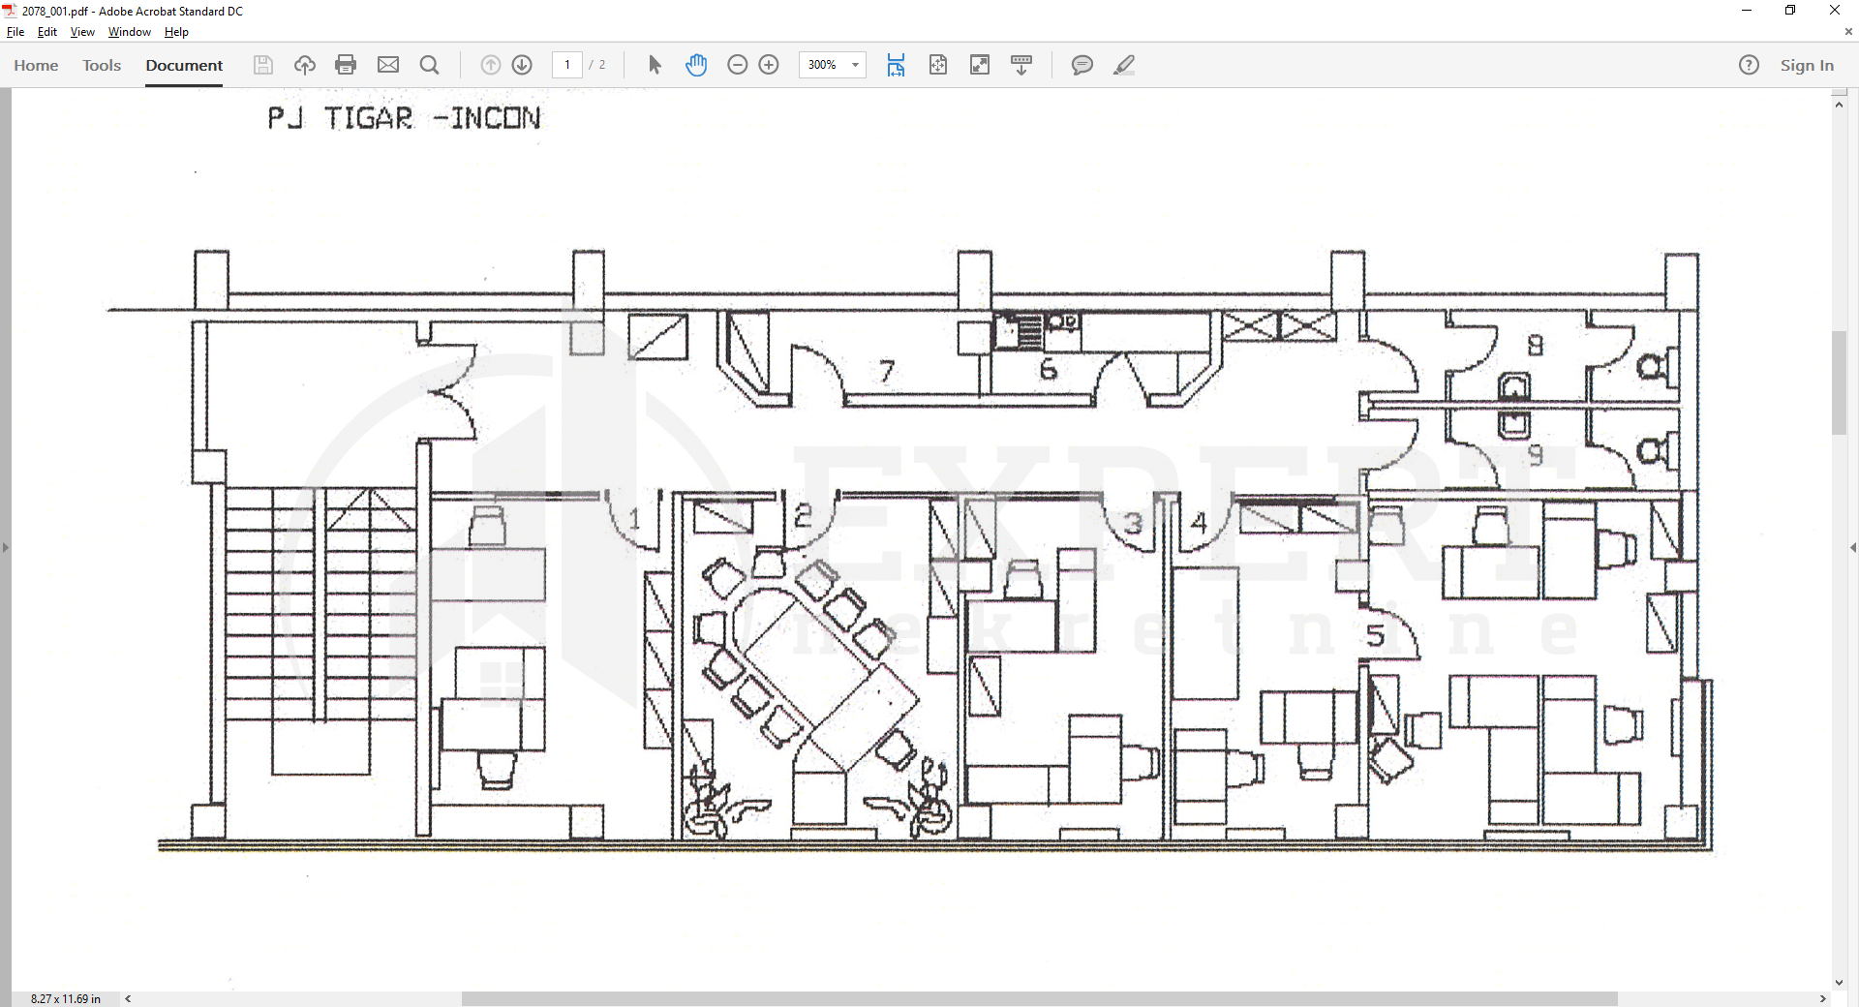Go to next page arrow
The image size is (1859, 1007).
[522, 65]
